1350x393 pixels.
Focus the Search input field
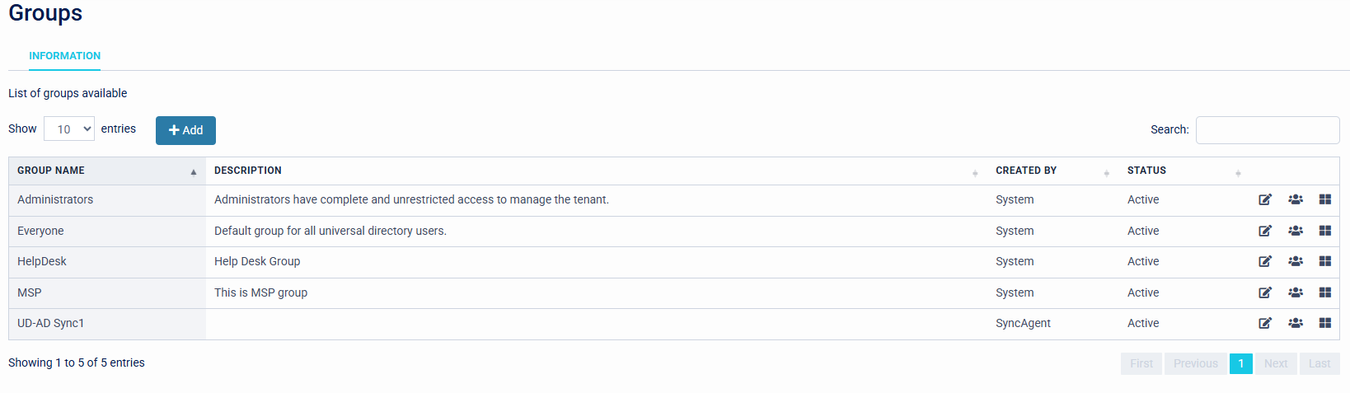(1267, 130)
